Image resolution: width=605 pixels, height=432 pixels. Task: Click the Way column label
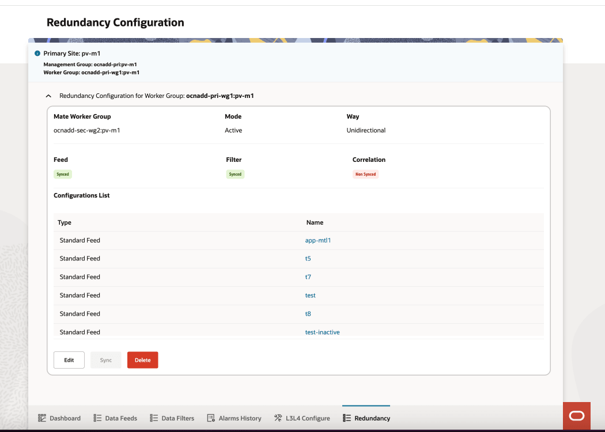click(353, 116)
